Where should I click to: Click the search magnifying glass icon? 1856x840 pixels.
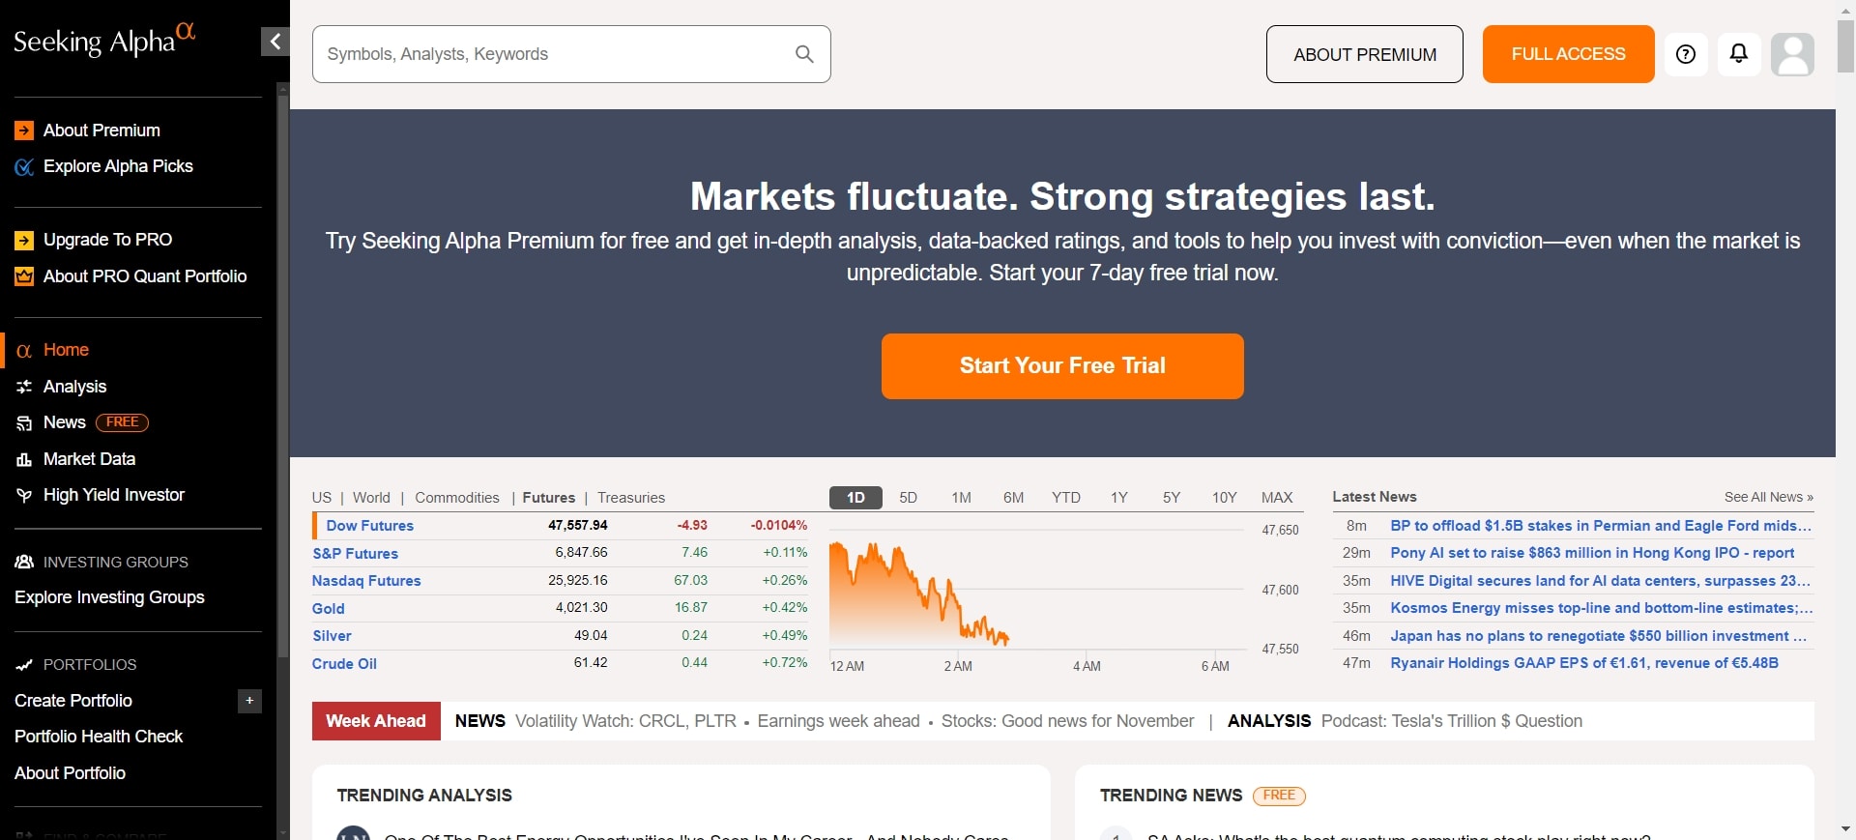pos(805,54)
